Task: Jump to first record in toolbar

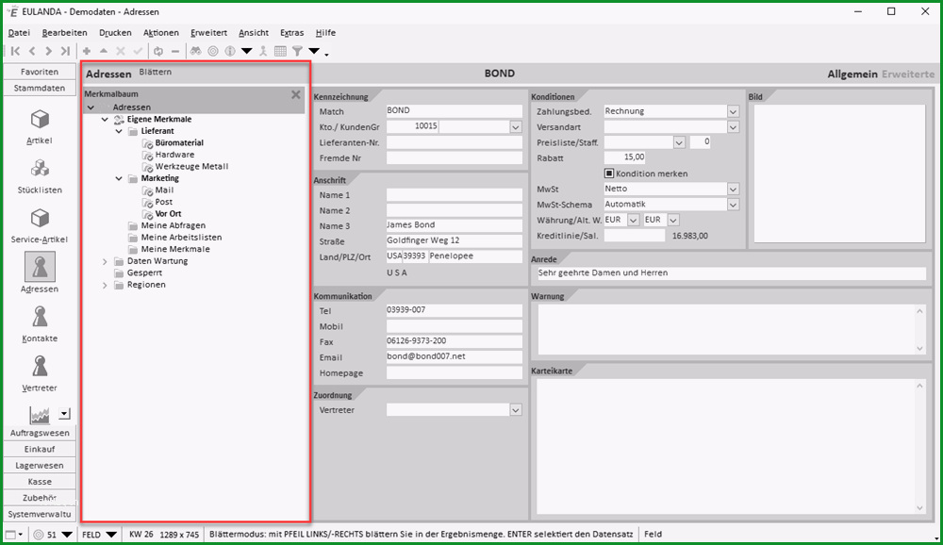Action: 16,51
